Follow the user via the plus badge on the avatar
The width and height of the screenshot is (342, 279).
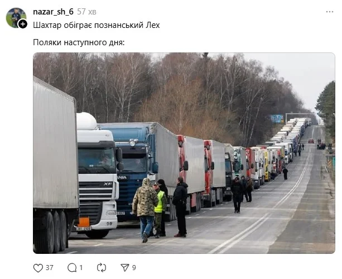click(23, 24)
